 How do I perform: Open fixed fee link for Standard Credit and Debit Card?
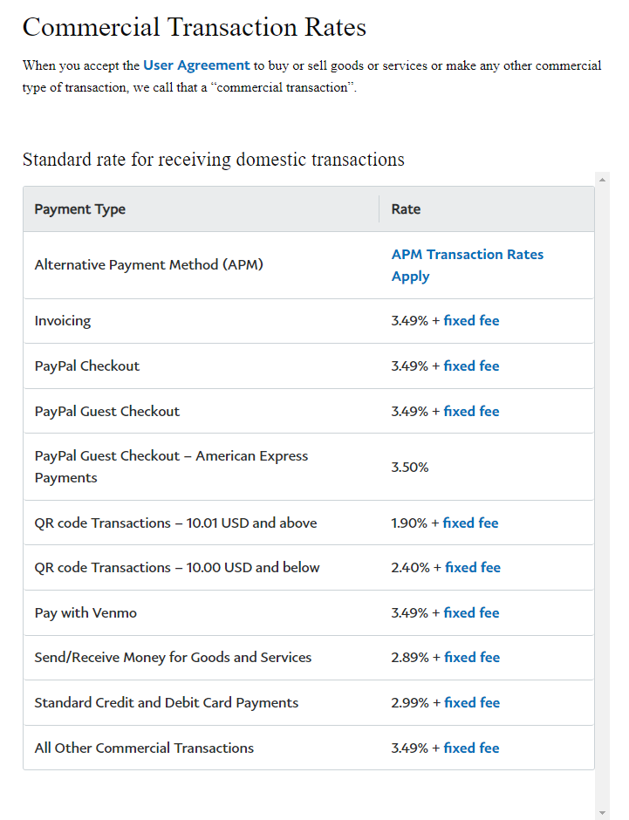point(472,703)
